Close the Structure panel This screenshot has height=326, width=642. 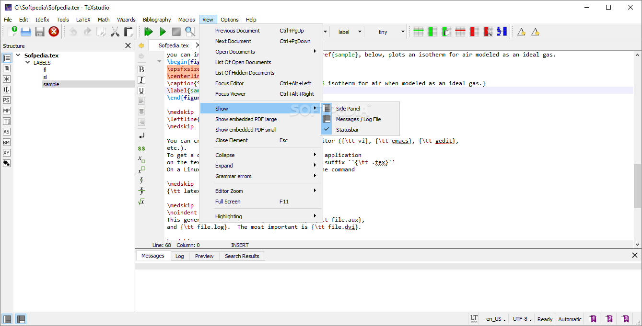pos(128,45)
